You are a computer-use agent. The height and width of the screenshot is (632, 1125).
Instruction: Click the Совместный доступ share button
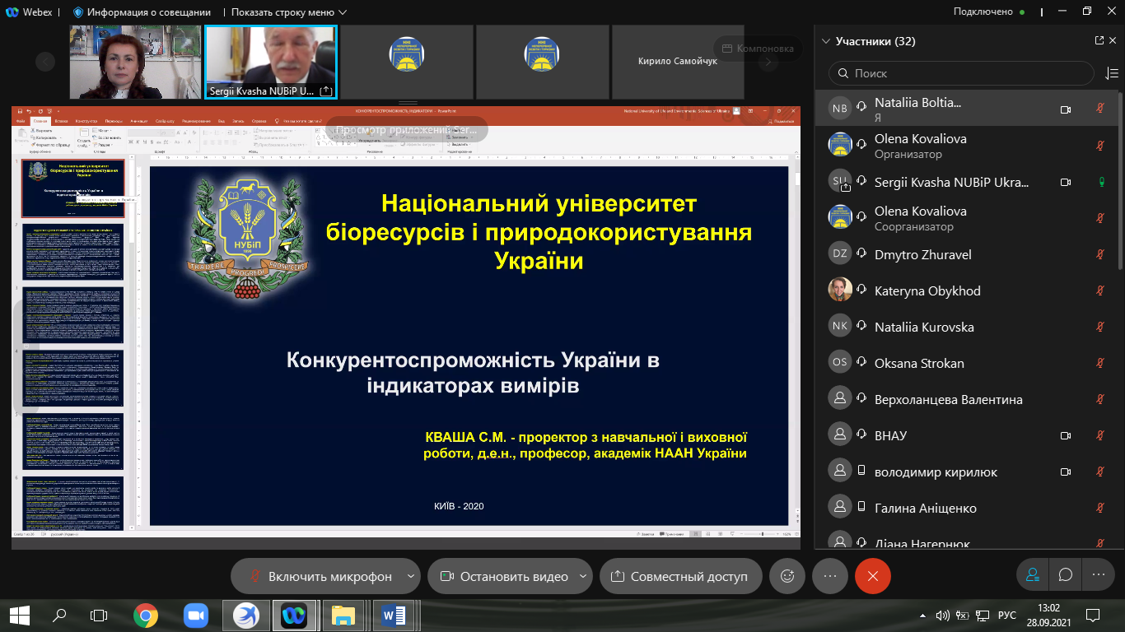tap(679, 576)
